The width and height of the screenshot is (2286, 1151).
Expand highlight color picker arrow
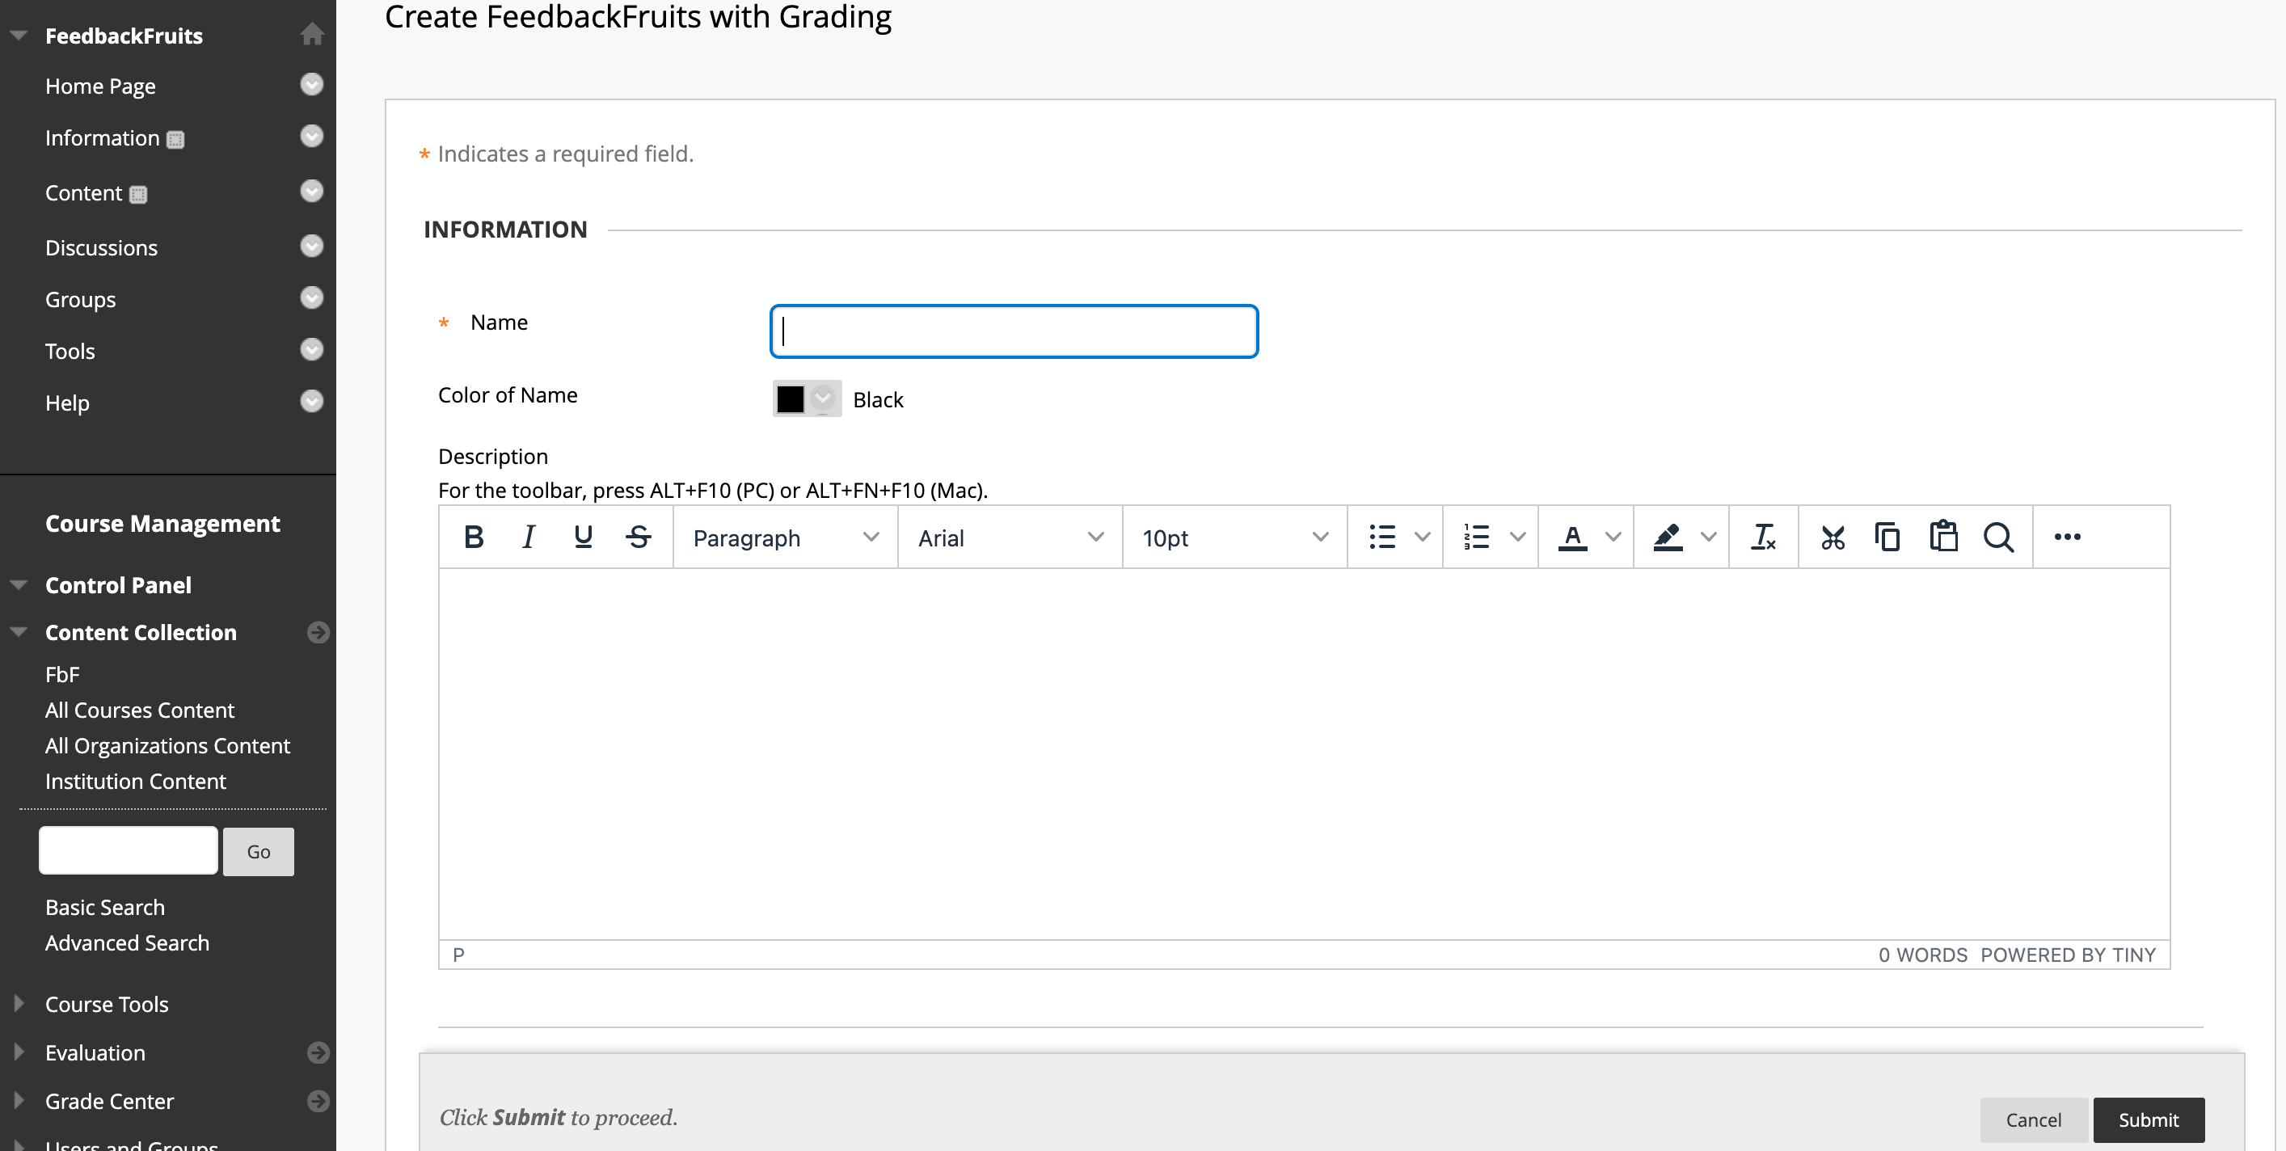coord(1708,538)
